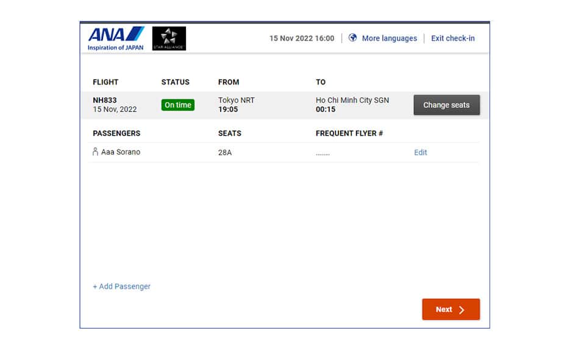Click the FREQUENT FLYER # column header
The image size is (570, 350).
(x=349, y=133)
